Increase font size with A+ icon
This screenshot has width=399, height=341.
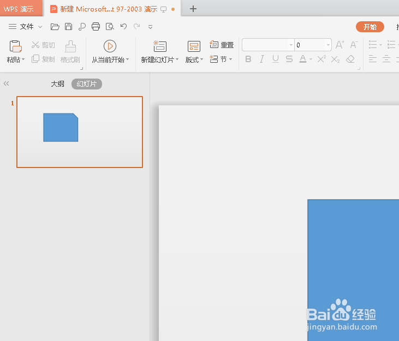tap(340, 45)
